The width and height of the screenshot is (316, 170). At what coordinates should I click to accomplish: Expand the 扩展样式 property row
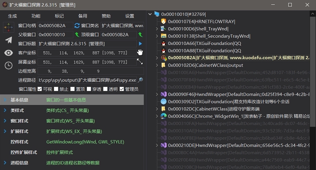5,131
